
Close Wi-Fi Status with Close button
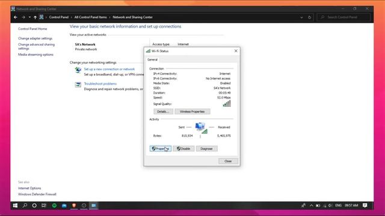pyautogui.click(x=228, y=161)
